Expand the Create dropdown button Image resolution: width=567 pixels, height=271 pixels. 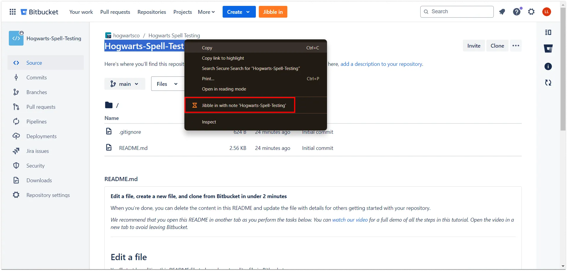click(239, 12)
